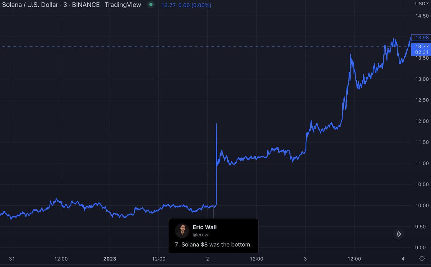
Task: Click the 4 date label on time axis
Action: (403, 258)
